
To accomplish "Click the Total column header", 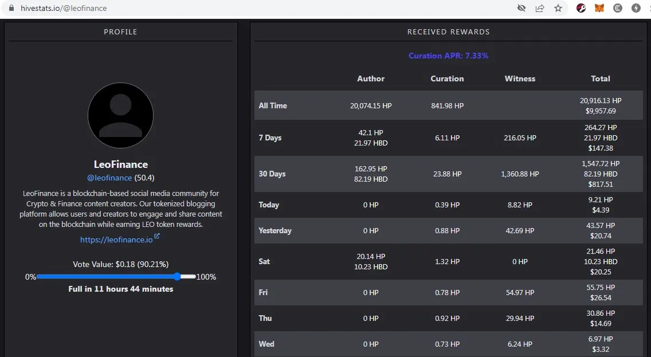I will tap(601, 79).
